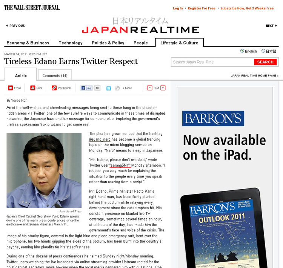Go to the Previous article
The width and height of the screenshot is (283, 268).
(x=15, y=26)
